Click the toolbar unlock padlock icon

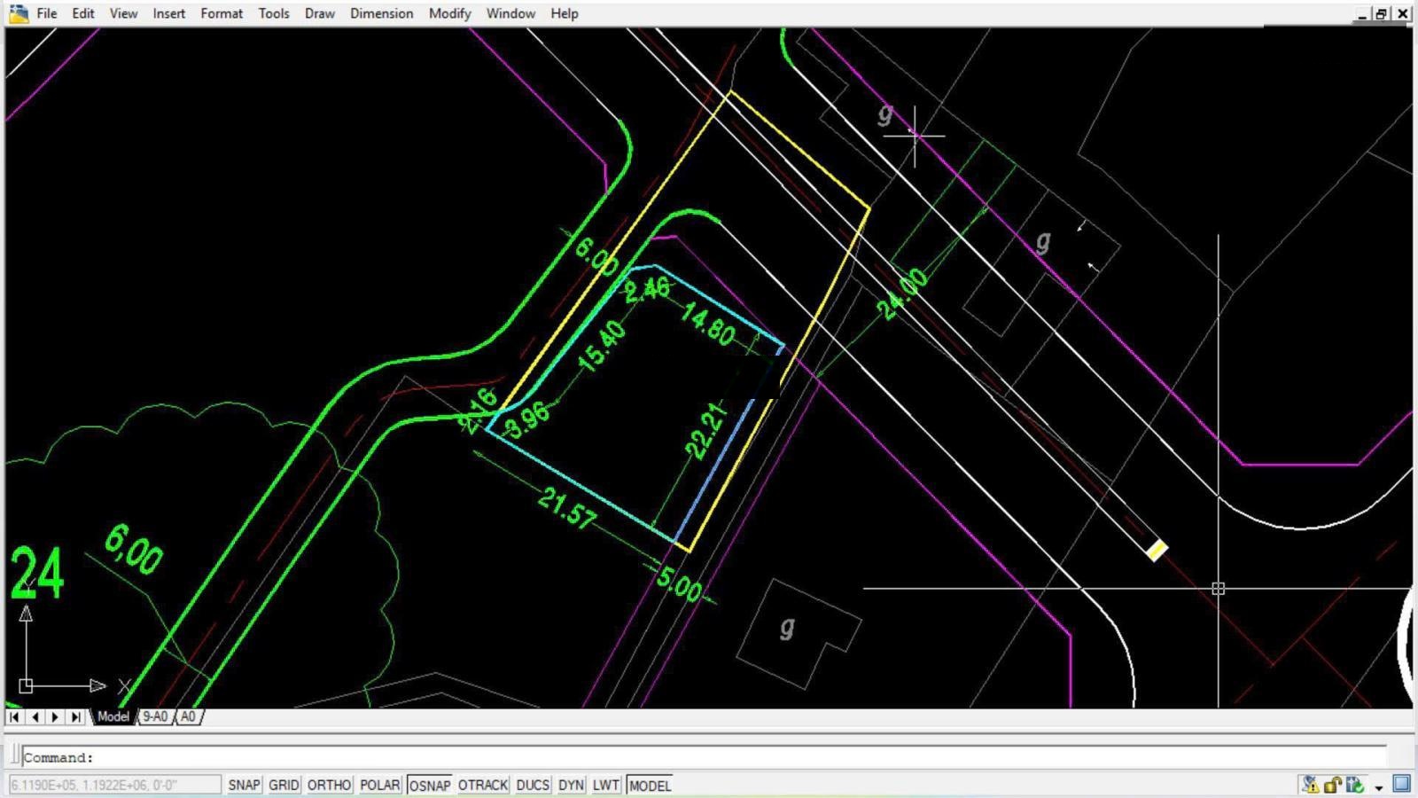pyautogui.click(x=1332, y=785)
